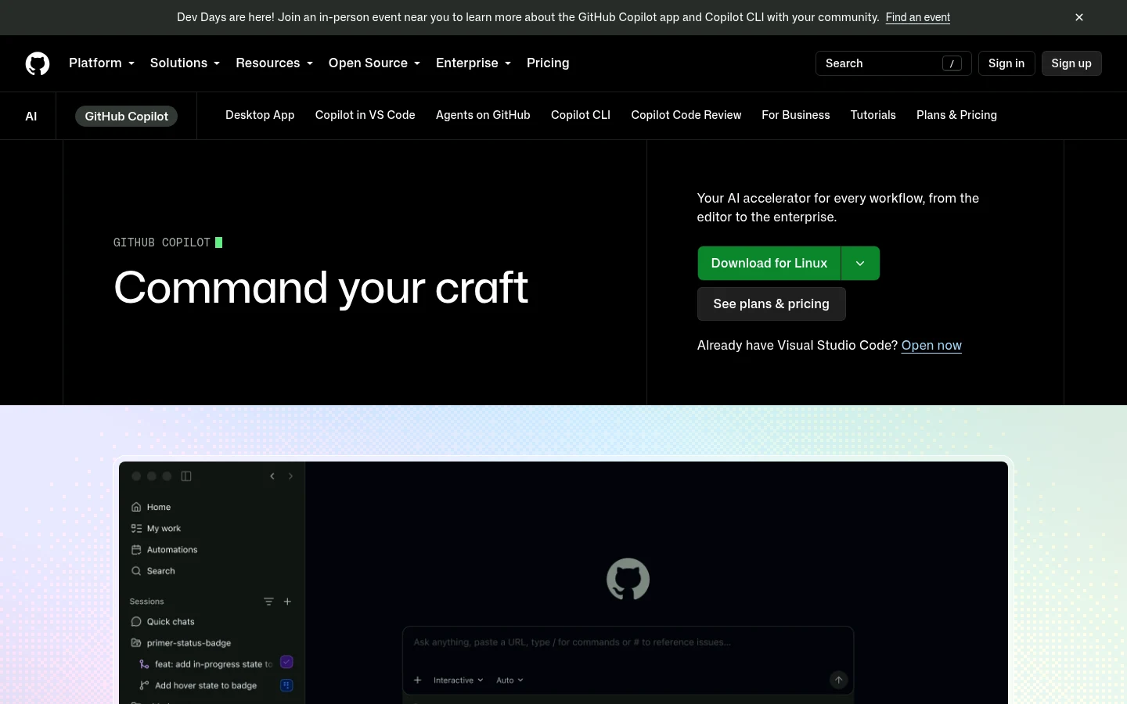Click Search in the preview sidebar
This screenshot has height=704, width=1127.
153,571
